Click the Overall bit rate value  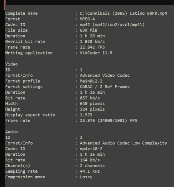[x=92, y=42]
